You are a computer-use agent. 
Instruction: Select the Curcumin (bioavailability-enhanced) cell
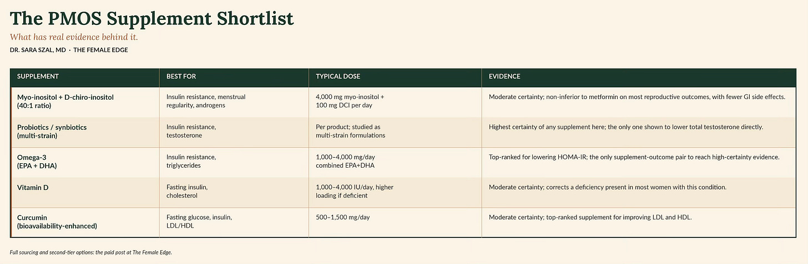point(57,221)
